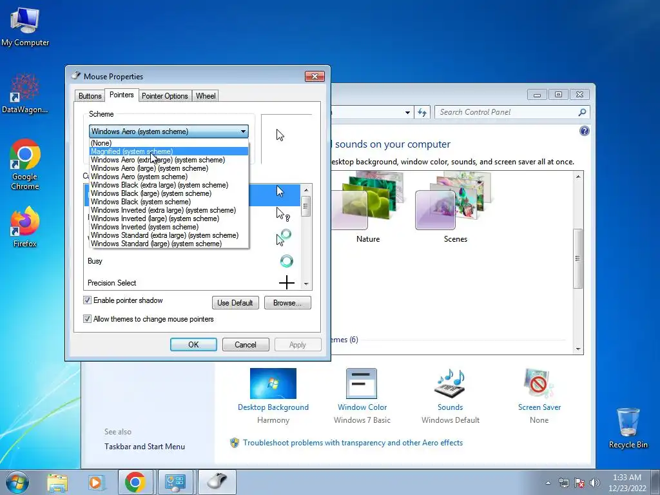
Task: Open Action Center flag icon
Action: click(579, 483)
